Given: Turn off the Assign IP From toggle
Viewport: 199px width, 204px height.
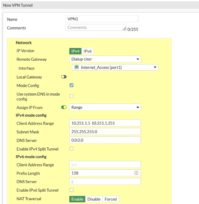Looking at the screenshot, I should coord(64,107).
